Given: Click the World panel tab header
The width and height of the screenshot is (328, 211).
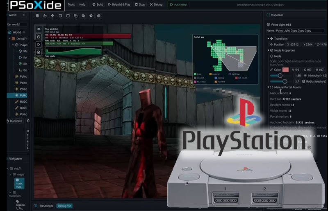Looking at the screenshot, I should 13,15.
